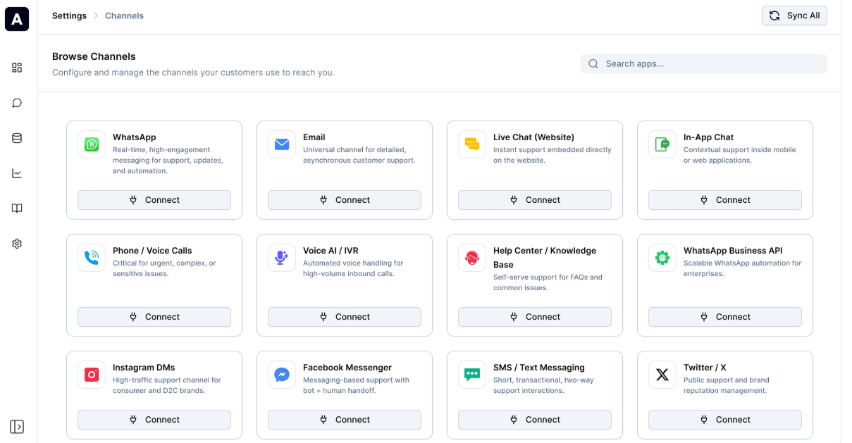Click the In-App Chat card title
The width and height of the screenshot is (852, 443).
[708, 137]
